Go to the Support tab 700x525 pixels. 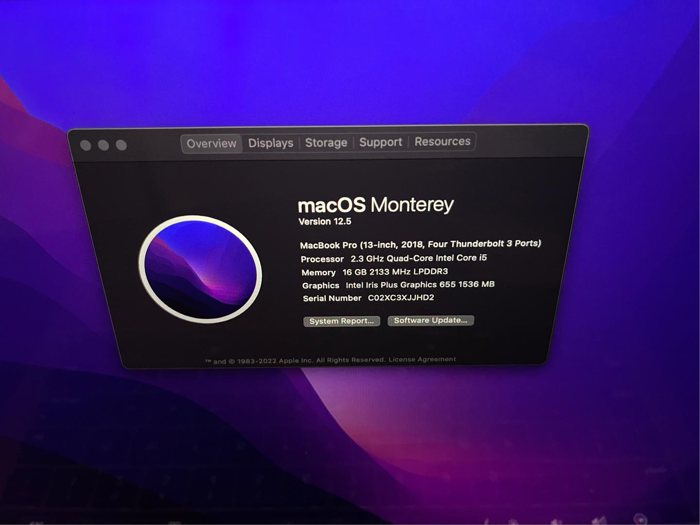(x=381, y=142)
